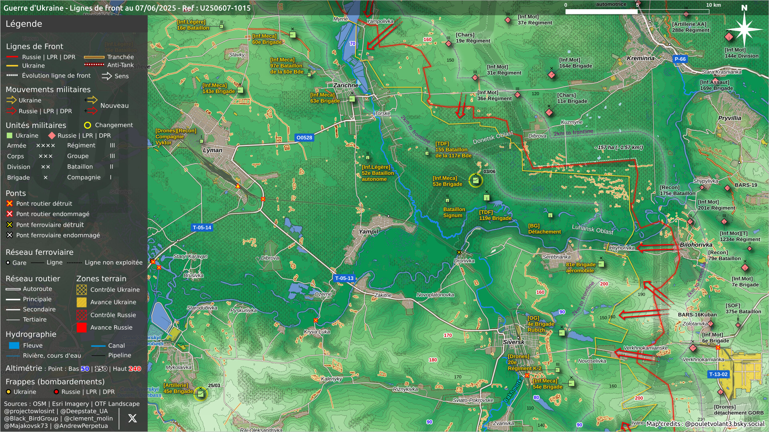Click the X social icon in sources
This screenshot has height=432, width=769.
tap(132, 418)
